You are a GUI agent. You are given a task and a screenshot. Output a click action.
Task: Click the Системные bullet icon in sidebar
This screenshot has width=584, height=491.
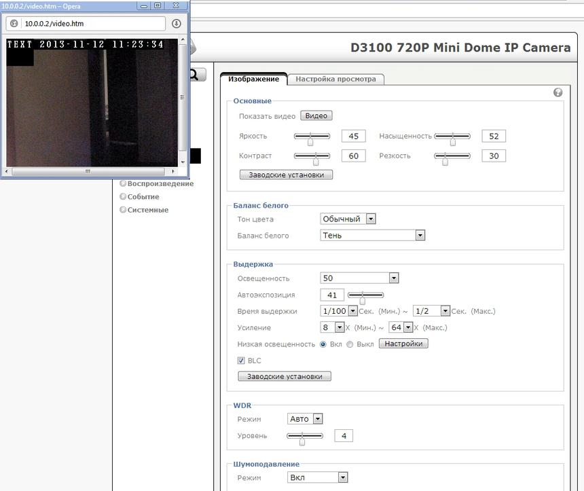[x=123, y=210]
